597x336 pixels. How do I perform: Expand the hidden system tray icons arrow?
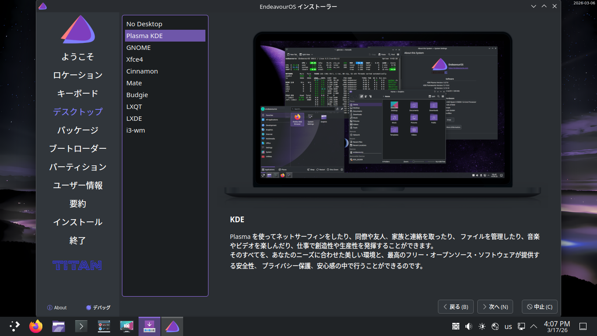pyautogui.click(x=534, y=326)
